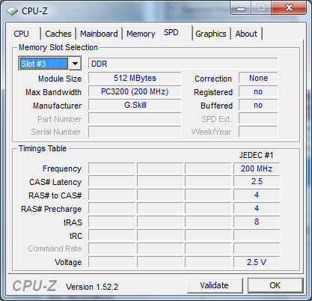Click the tRC row label
This screenshot has width=312, height=301.
coord(76,236)
